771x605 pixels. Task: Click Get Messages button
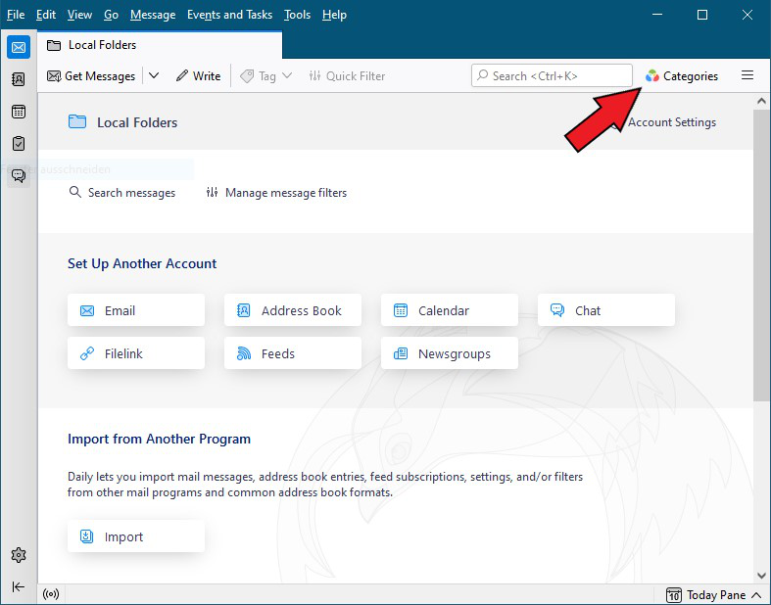(x=91, y=76)
